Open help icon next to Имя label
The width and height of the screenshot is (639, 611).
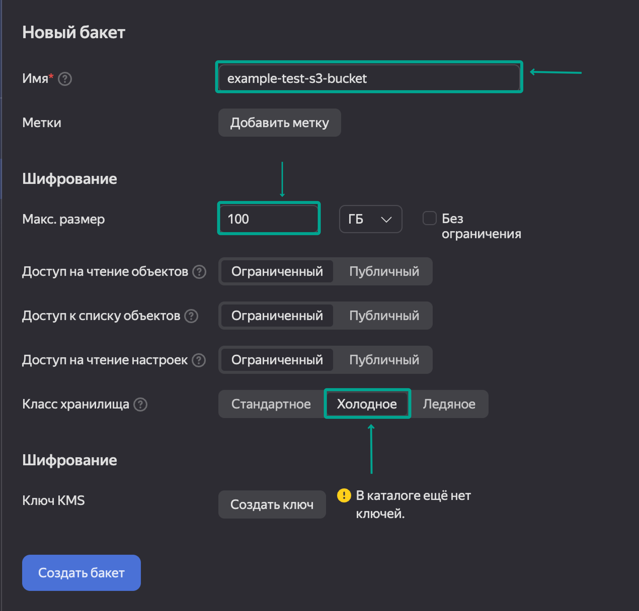[x=65, y=79]
